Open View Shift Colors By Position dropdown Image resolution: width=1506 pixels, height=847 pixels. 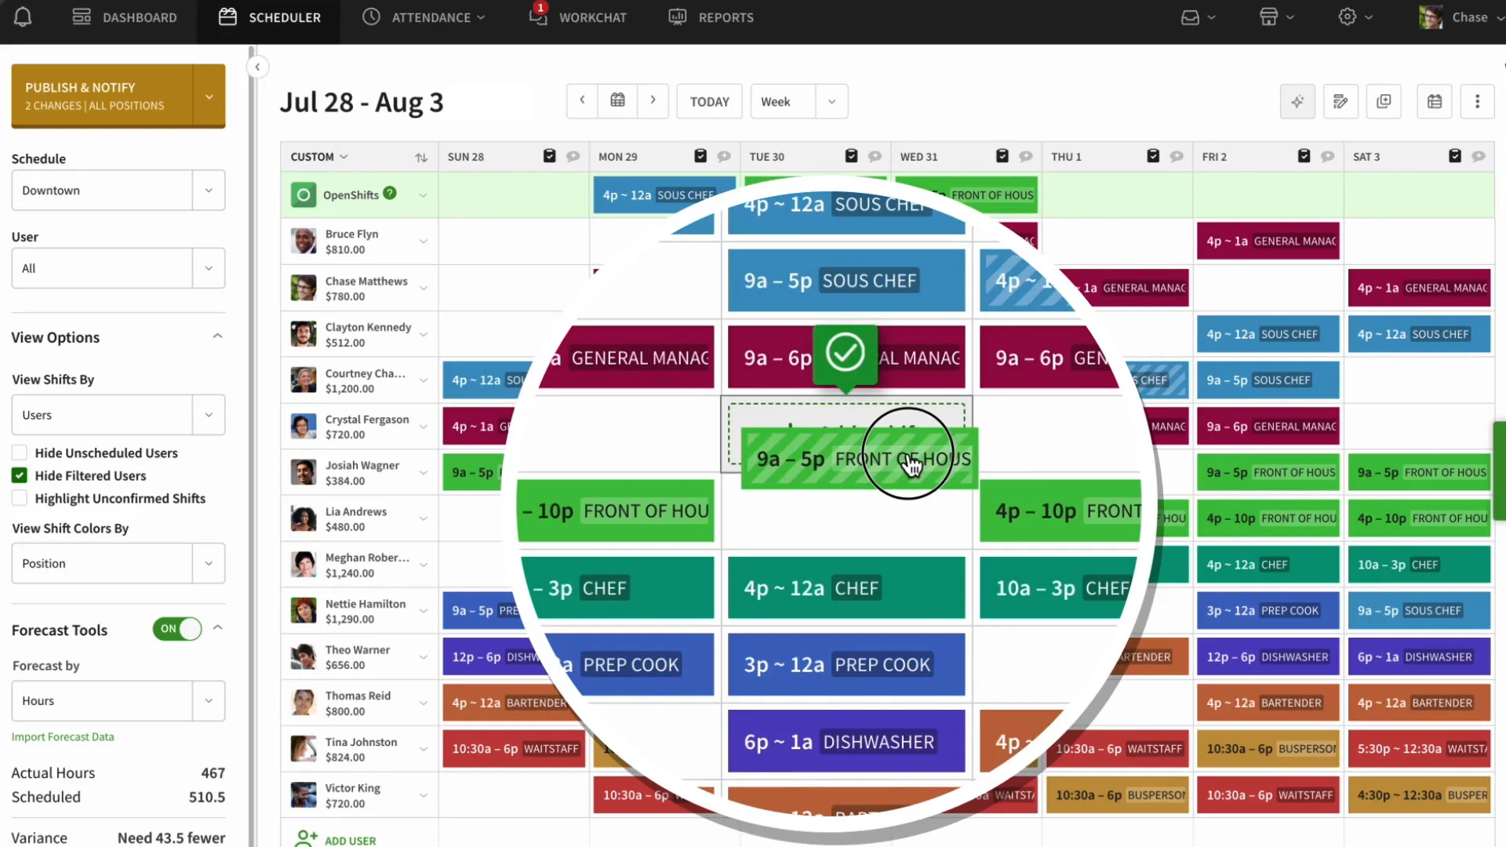pyautogui.click(x=118, y=563)
